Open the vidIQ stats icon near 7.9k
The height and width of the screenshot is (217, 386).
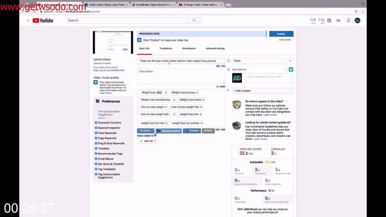coord(329,20)
